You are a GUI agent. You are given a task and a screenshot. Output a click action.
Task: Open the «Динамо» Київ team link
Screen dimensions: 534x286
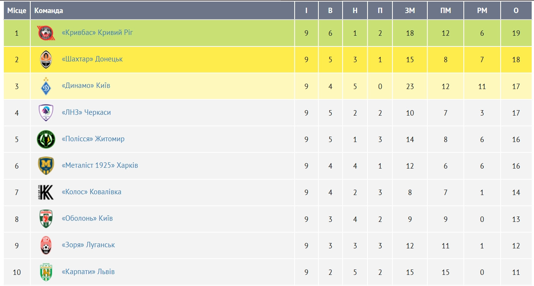pyautogui.click(x=86, y=86)
